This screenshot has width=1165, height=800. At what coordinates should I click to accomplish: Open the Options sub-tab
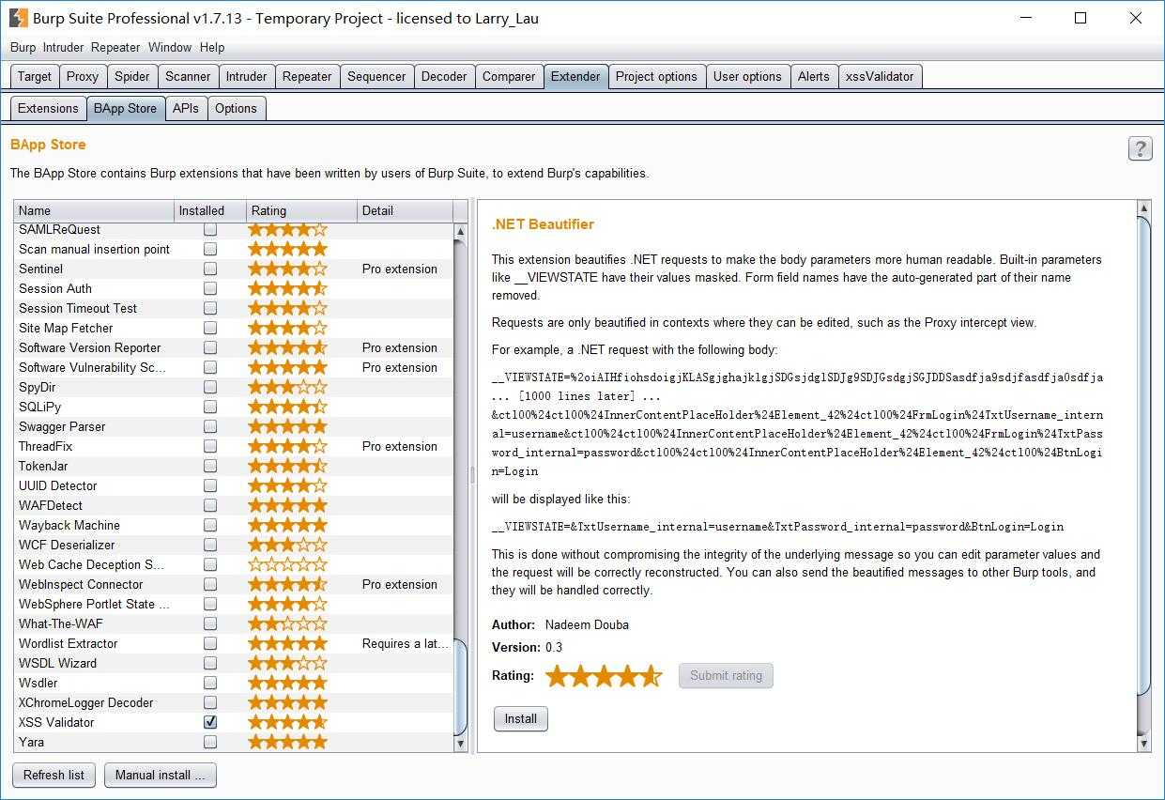pos(236,108)
